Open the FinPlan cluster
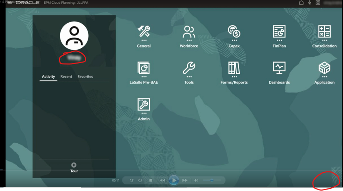Image resolution: width=343 pixels, height=191 pixels. pos(279,37)
